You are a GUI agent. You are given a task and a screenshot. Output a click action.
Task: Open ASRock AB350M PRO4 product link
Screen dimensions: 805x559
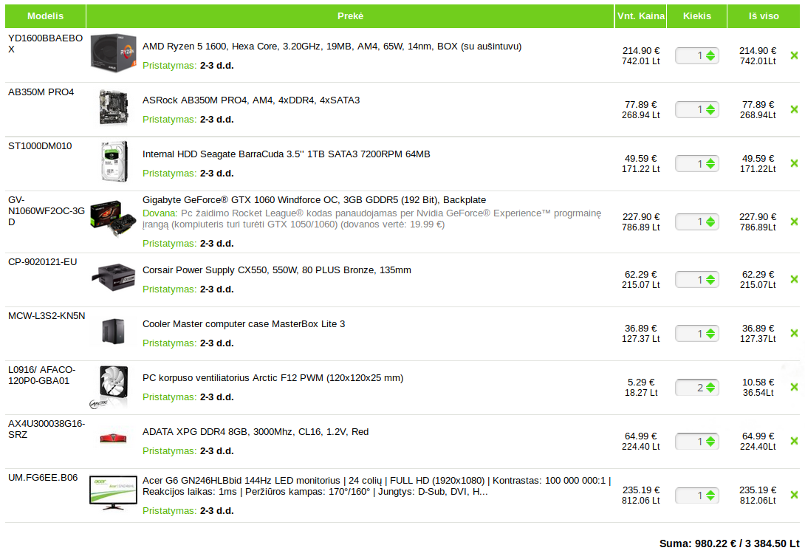click(x=251, y=100)
